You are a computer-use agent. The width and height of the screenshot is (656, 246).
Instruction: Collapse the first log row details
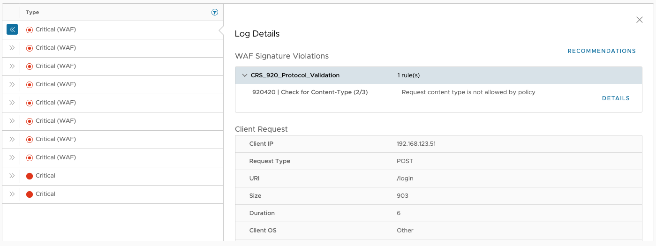[x=12, y=30]
